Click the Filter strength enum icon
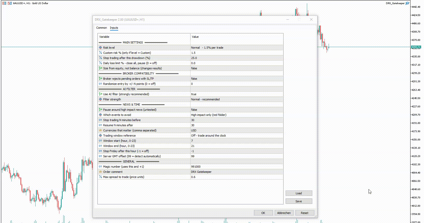424x223 pixels. click(x=100, y=99)
